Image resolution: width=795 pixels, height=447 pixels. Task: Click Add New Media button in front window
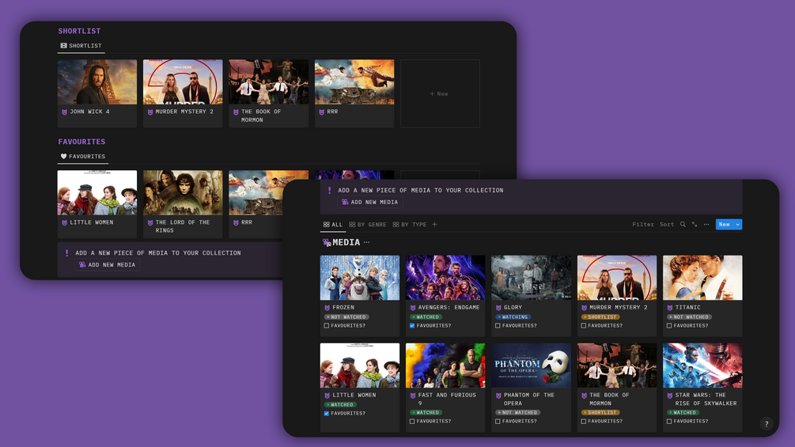coord(370,202)
